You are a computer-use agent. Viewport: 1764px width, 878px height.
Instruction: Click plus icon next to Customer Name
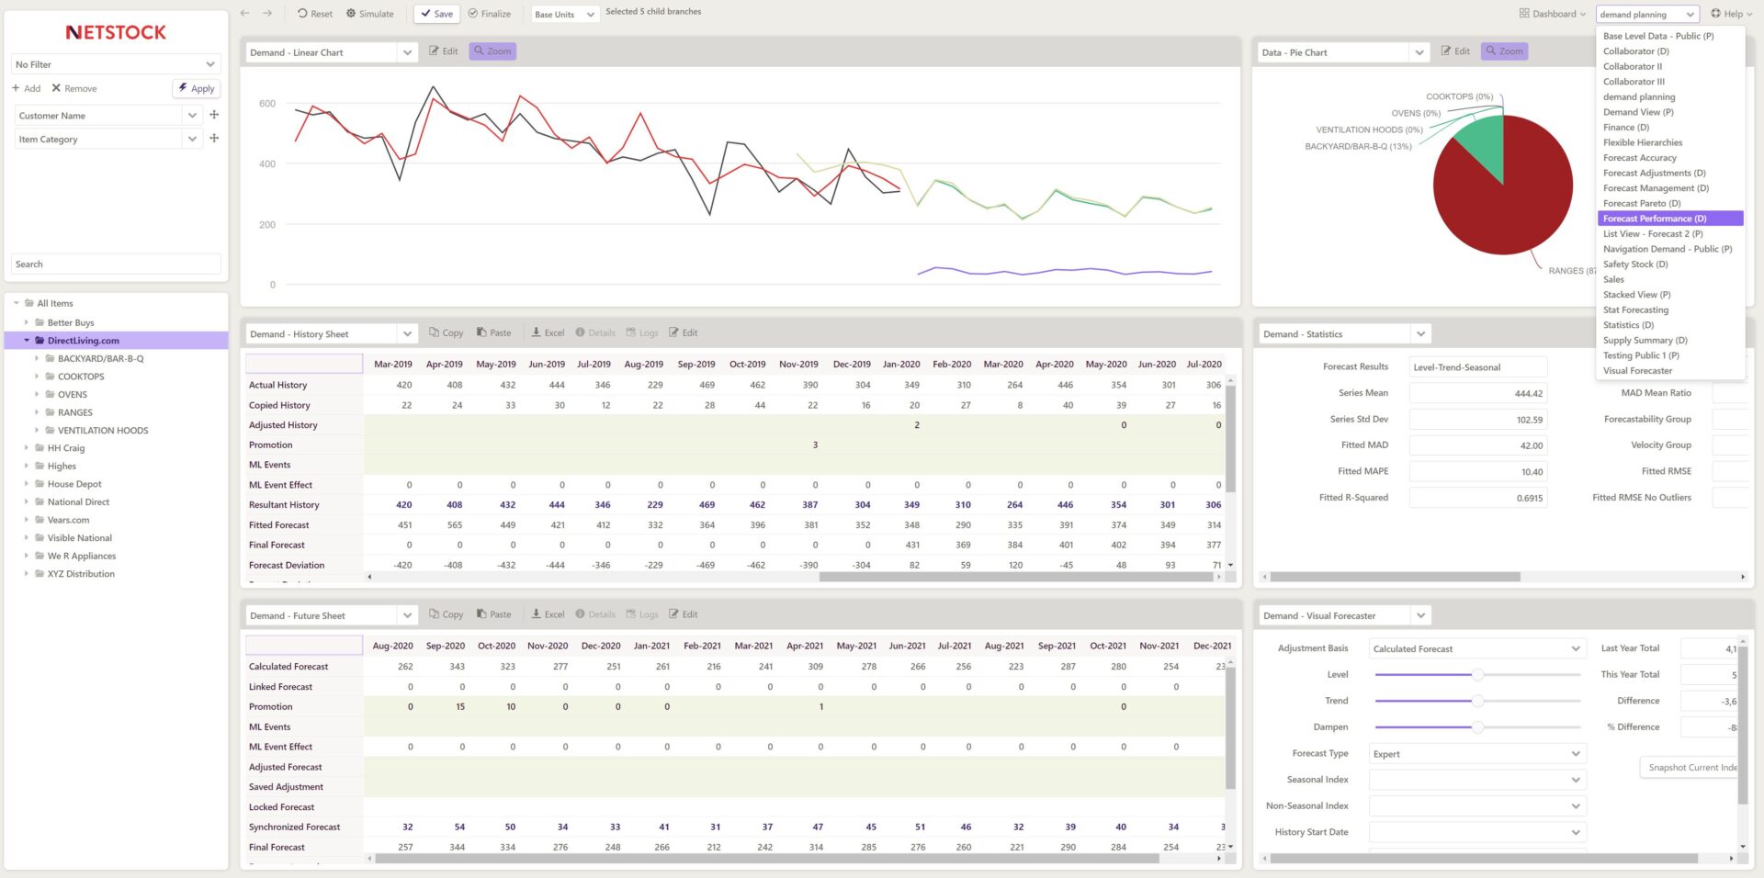[x=214, y=115]
